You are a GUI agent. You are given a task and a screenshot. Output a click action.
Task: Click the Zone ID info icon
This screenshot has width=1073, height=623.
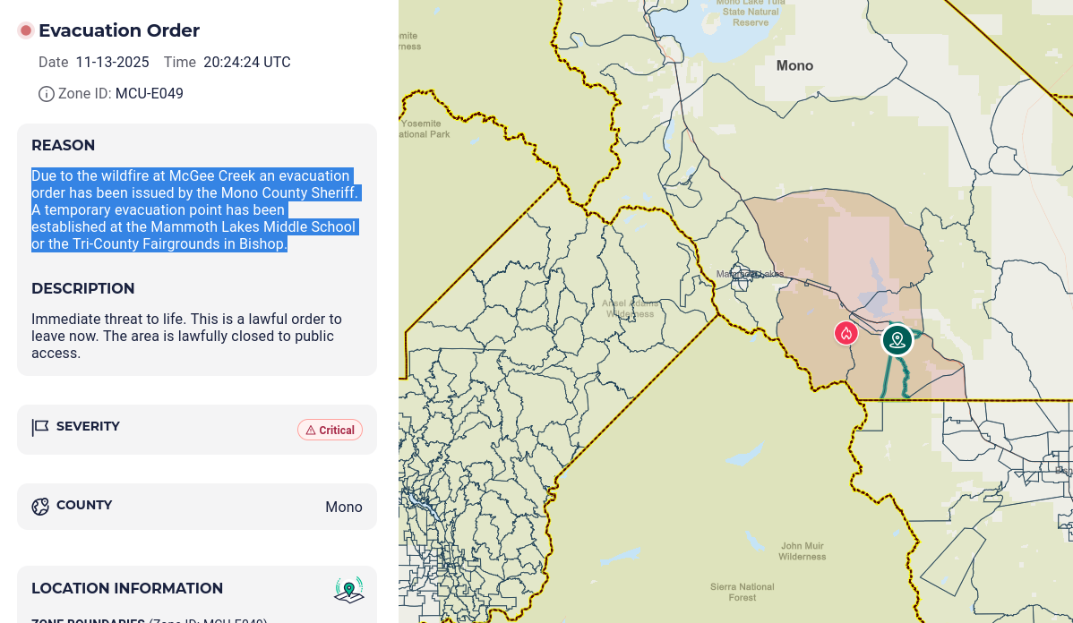point(46,94)
